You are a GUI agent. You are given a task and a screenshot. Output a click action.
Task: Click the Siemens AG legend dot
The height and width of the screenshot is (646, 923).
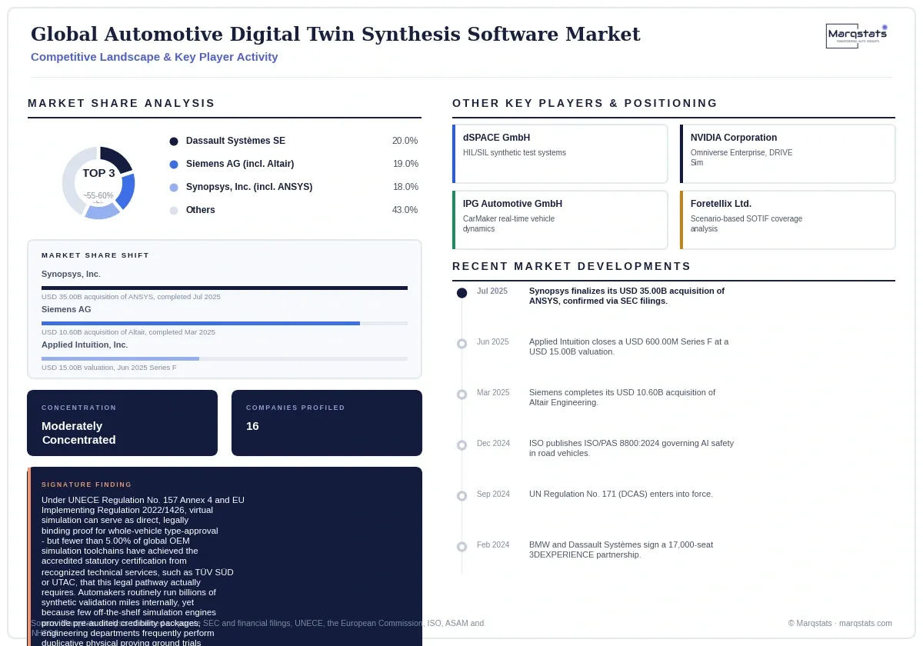pos(174,165)
